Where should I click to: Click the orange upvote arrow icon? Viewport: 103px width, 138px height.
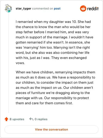[6, 119]
